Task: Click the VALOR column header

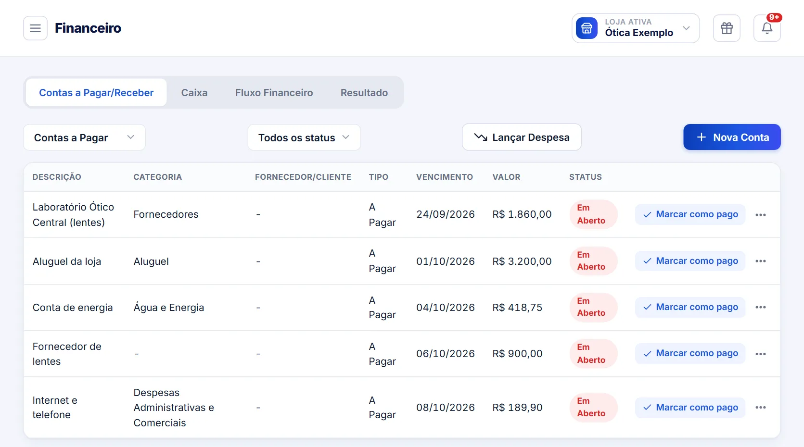Action: click(506, 177)
